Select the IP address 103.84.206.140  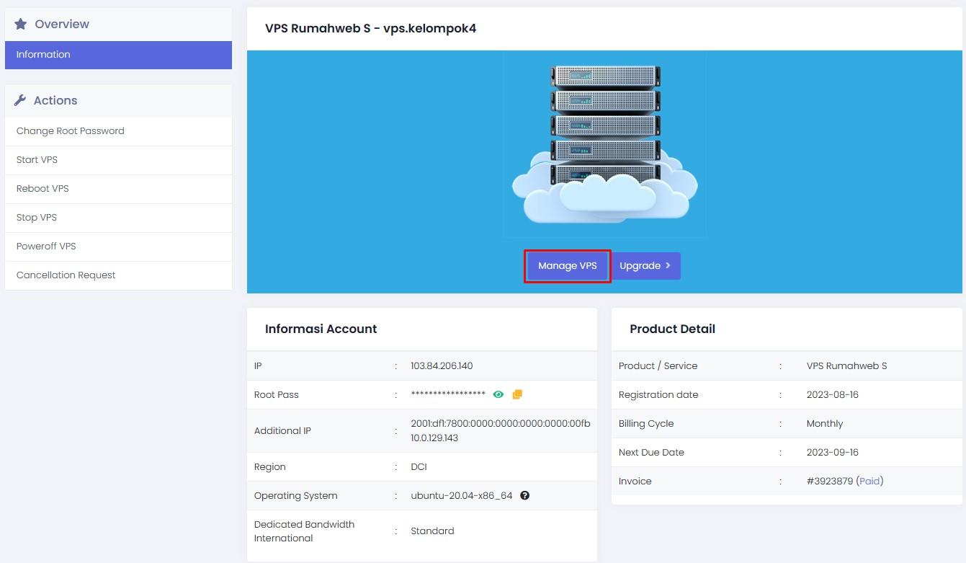(442, 365)
